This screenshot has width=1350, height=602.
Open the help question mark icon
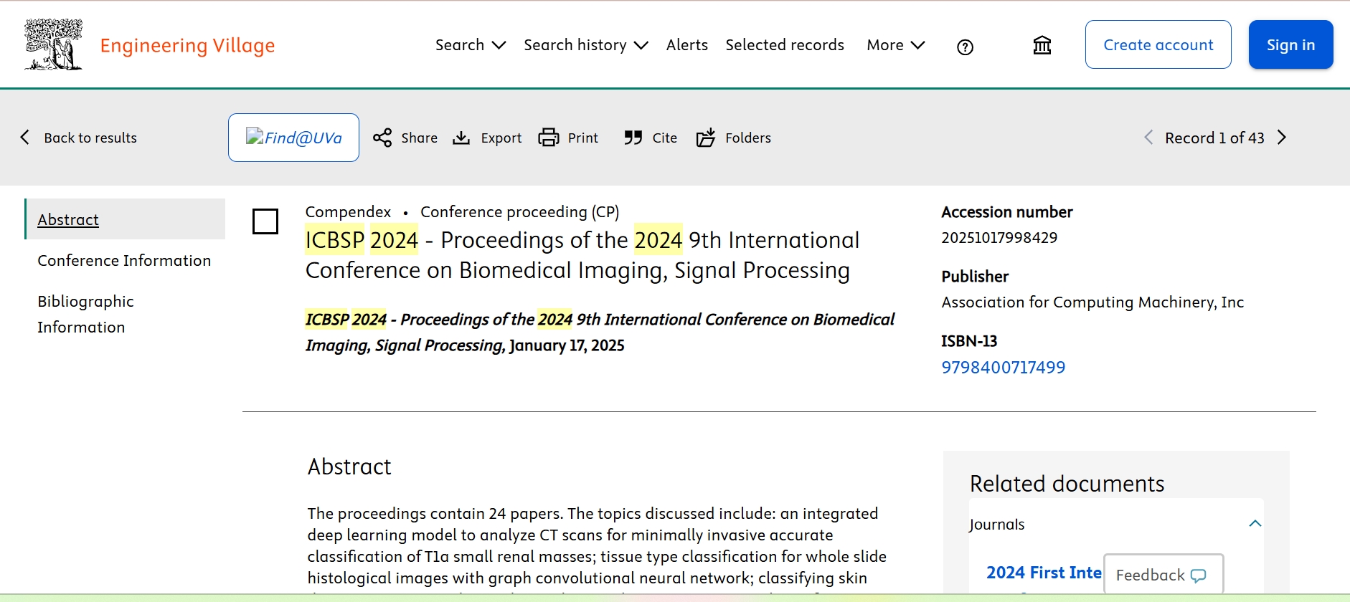coord(965,47)
